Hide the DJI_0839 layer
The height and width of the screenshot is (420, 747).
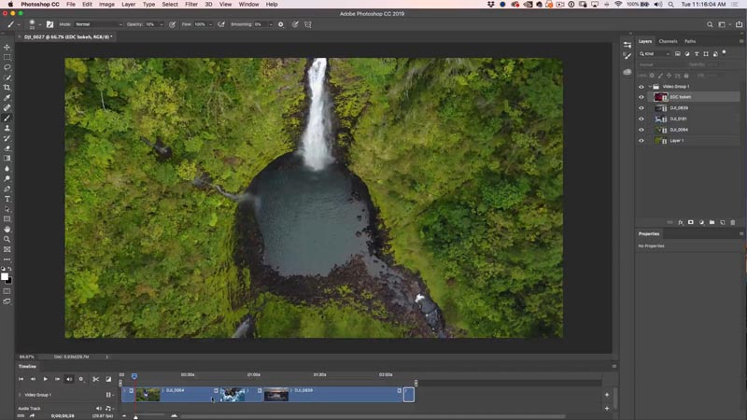(641, 108)
